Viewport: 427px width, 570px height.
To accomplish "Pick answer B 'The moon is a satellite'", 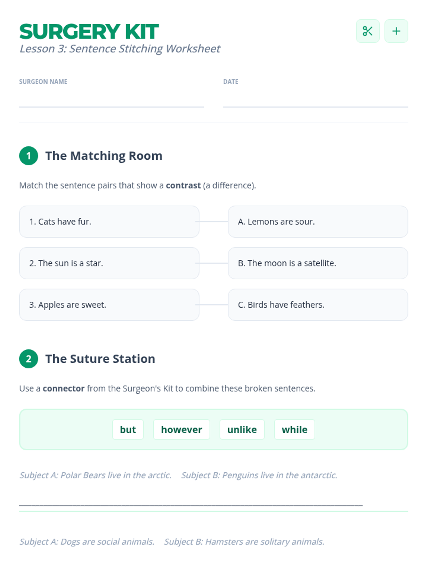I will pos(318,263).
